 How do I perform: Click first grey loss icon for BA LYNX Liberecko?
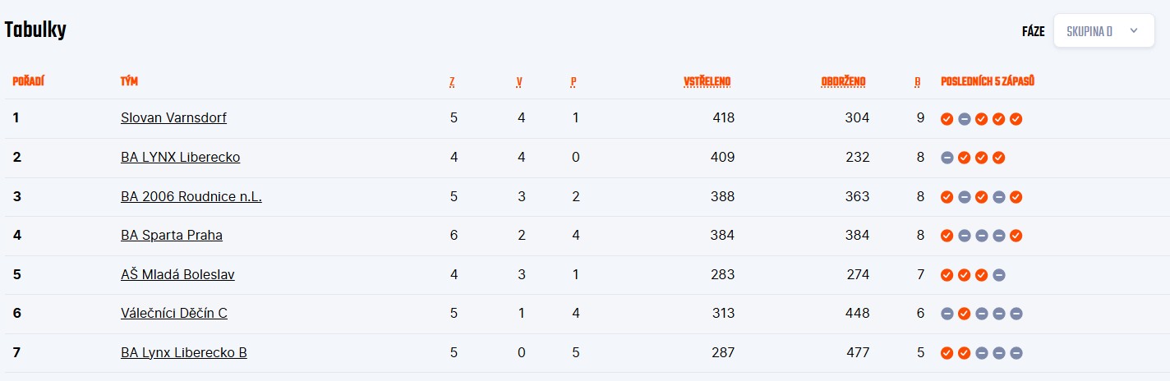pos(947,158)
